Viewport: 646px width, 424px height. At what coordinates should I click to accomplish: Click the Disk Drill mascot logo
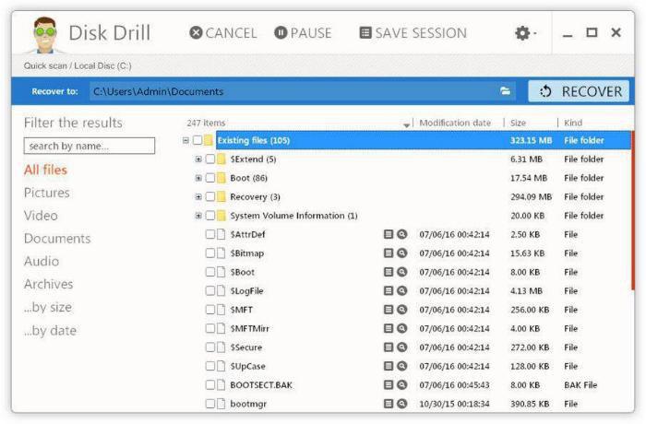click(x=44, y=35)
